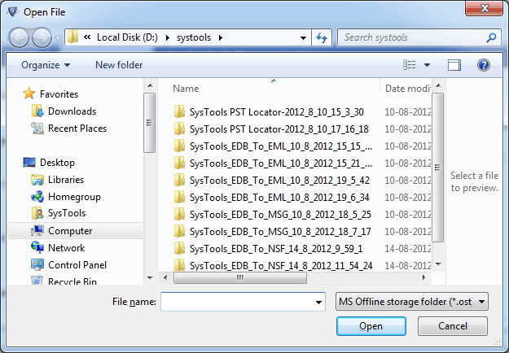The image size is (509, 353).
Task: Click the Open File dialog title icon
Action: click(x=13, y=11)
